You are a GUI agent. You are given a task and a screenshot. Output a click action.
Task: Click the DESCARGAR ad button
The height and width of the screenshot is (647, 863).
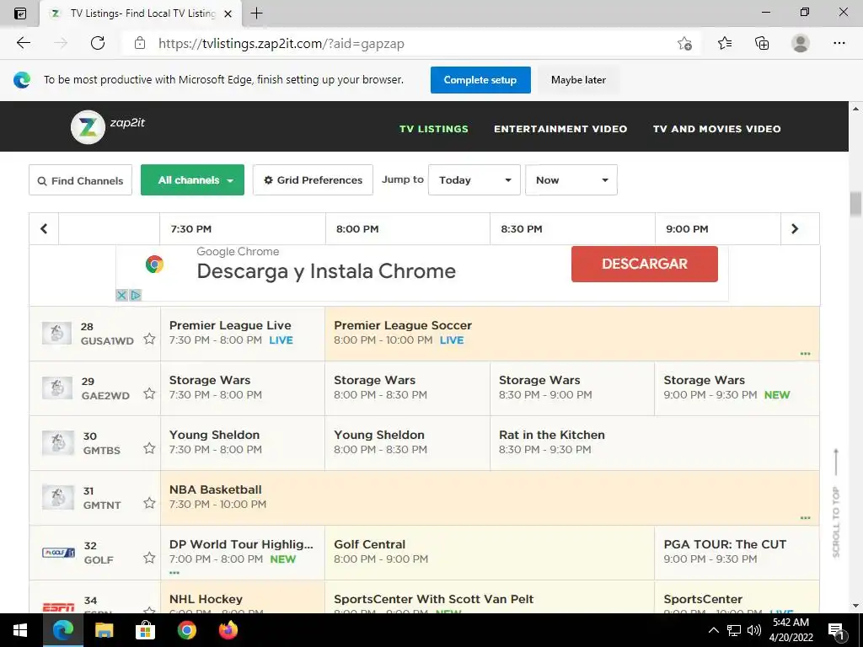point(645,264)
